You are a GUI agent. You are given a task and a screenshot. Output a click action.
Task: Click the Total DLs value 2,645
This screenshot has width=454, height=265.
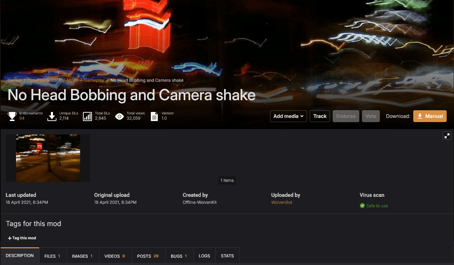coord(100,119)
